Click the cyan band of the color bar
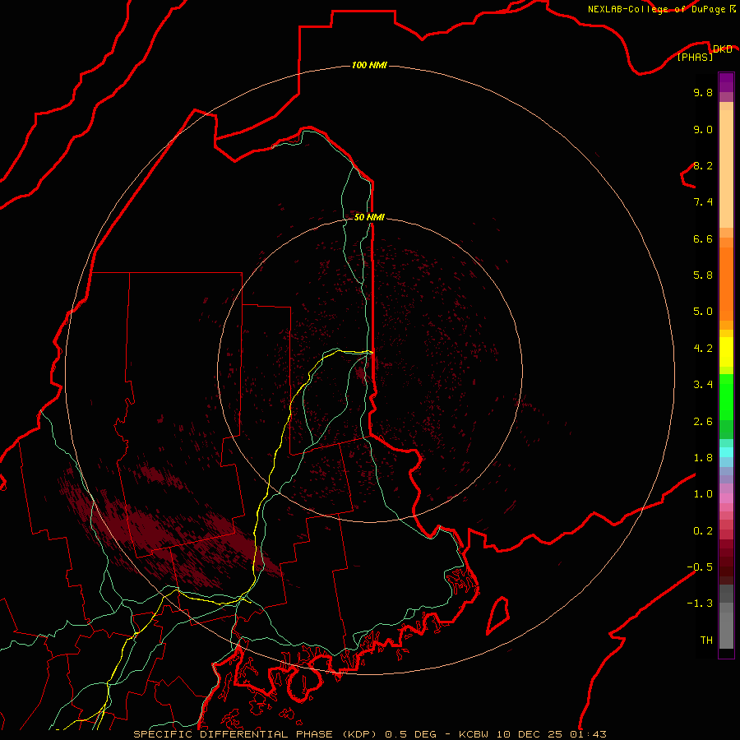The height and width of the screenshot is (740, 740). point(726,452)
